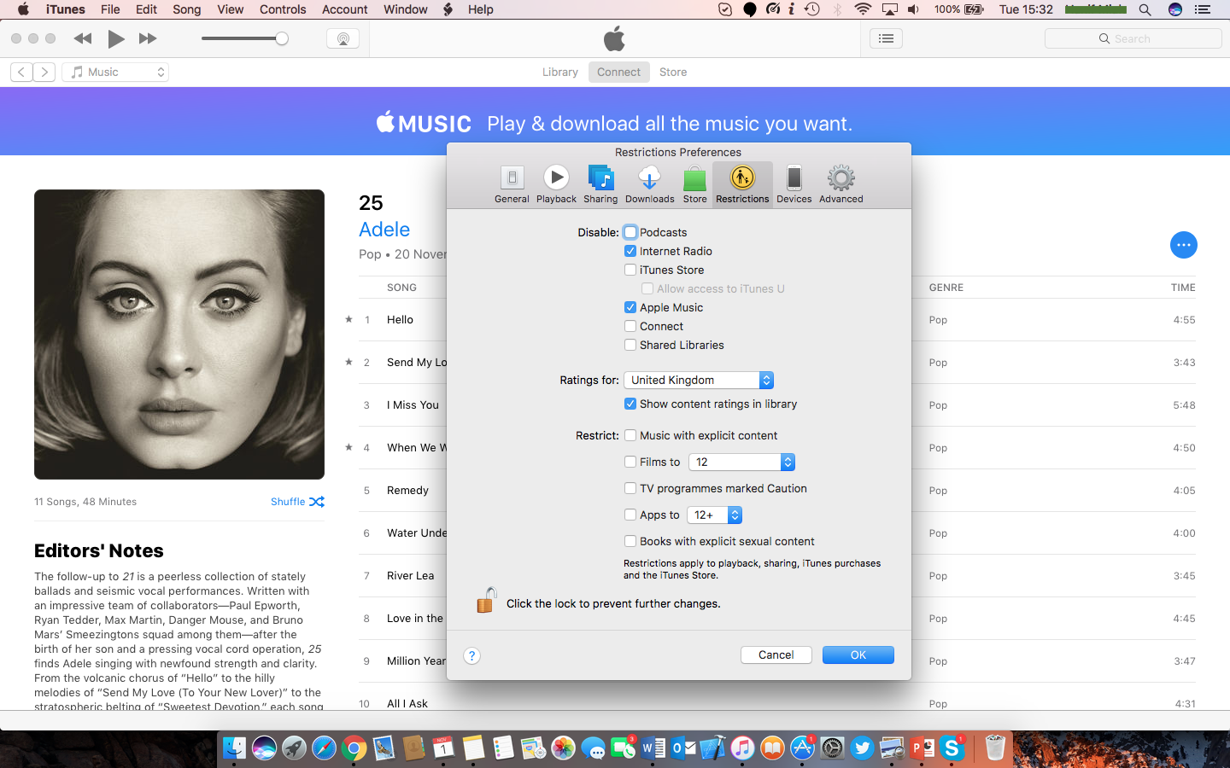Open the Ratings for United Kingdom dropdown

699,380
